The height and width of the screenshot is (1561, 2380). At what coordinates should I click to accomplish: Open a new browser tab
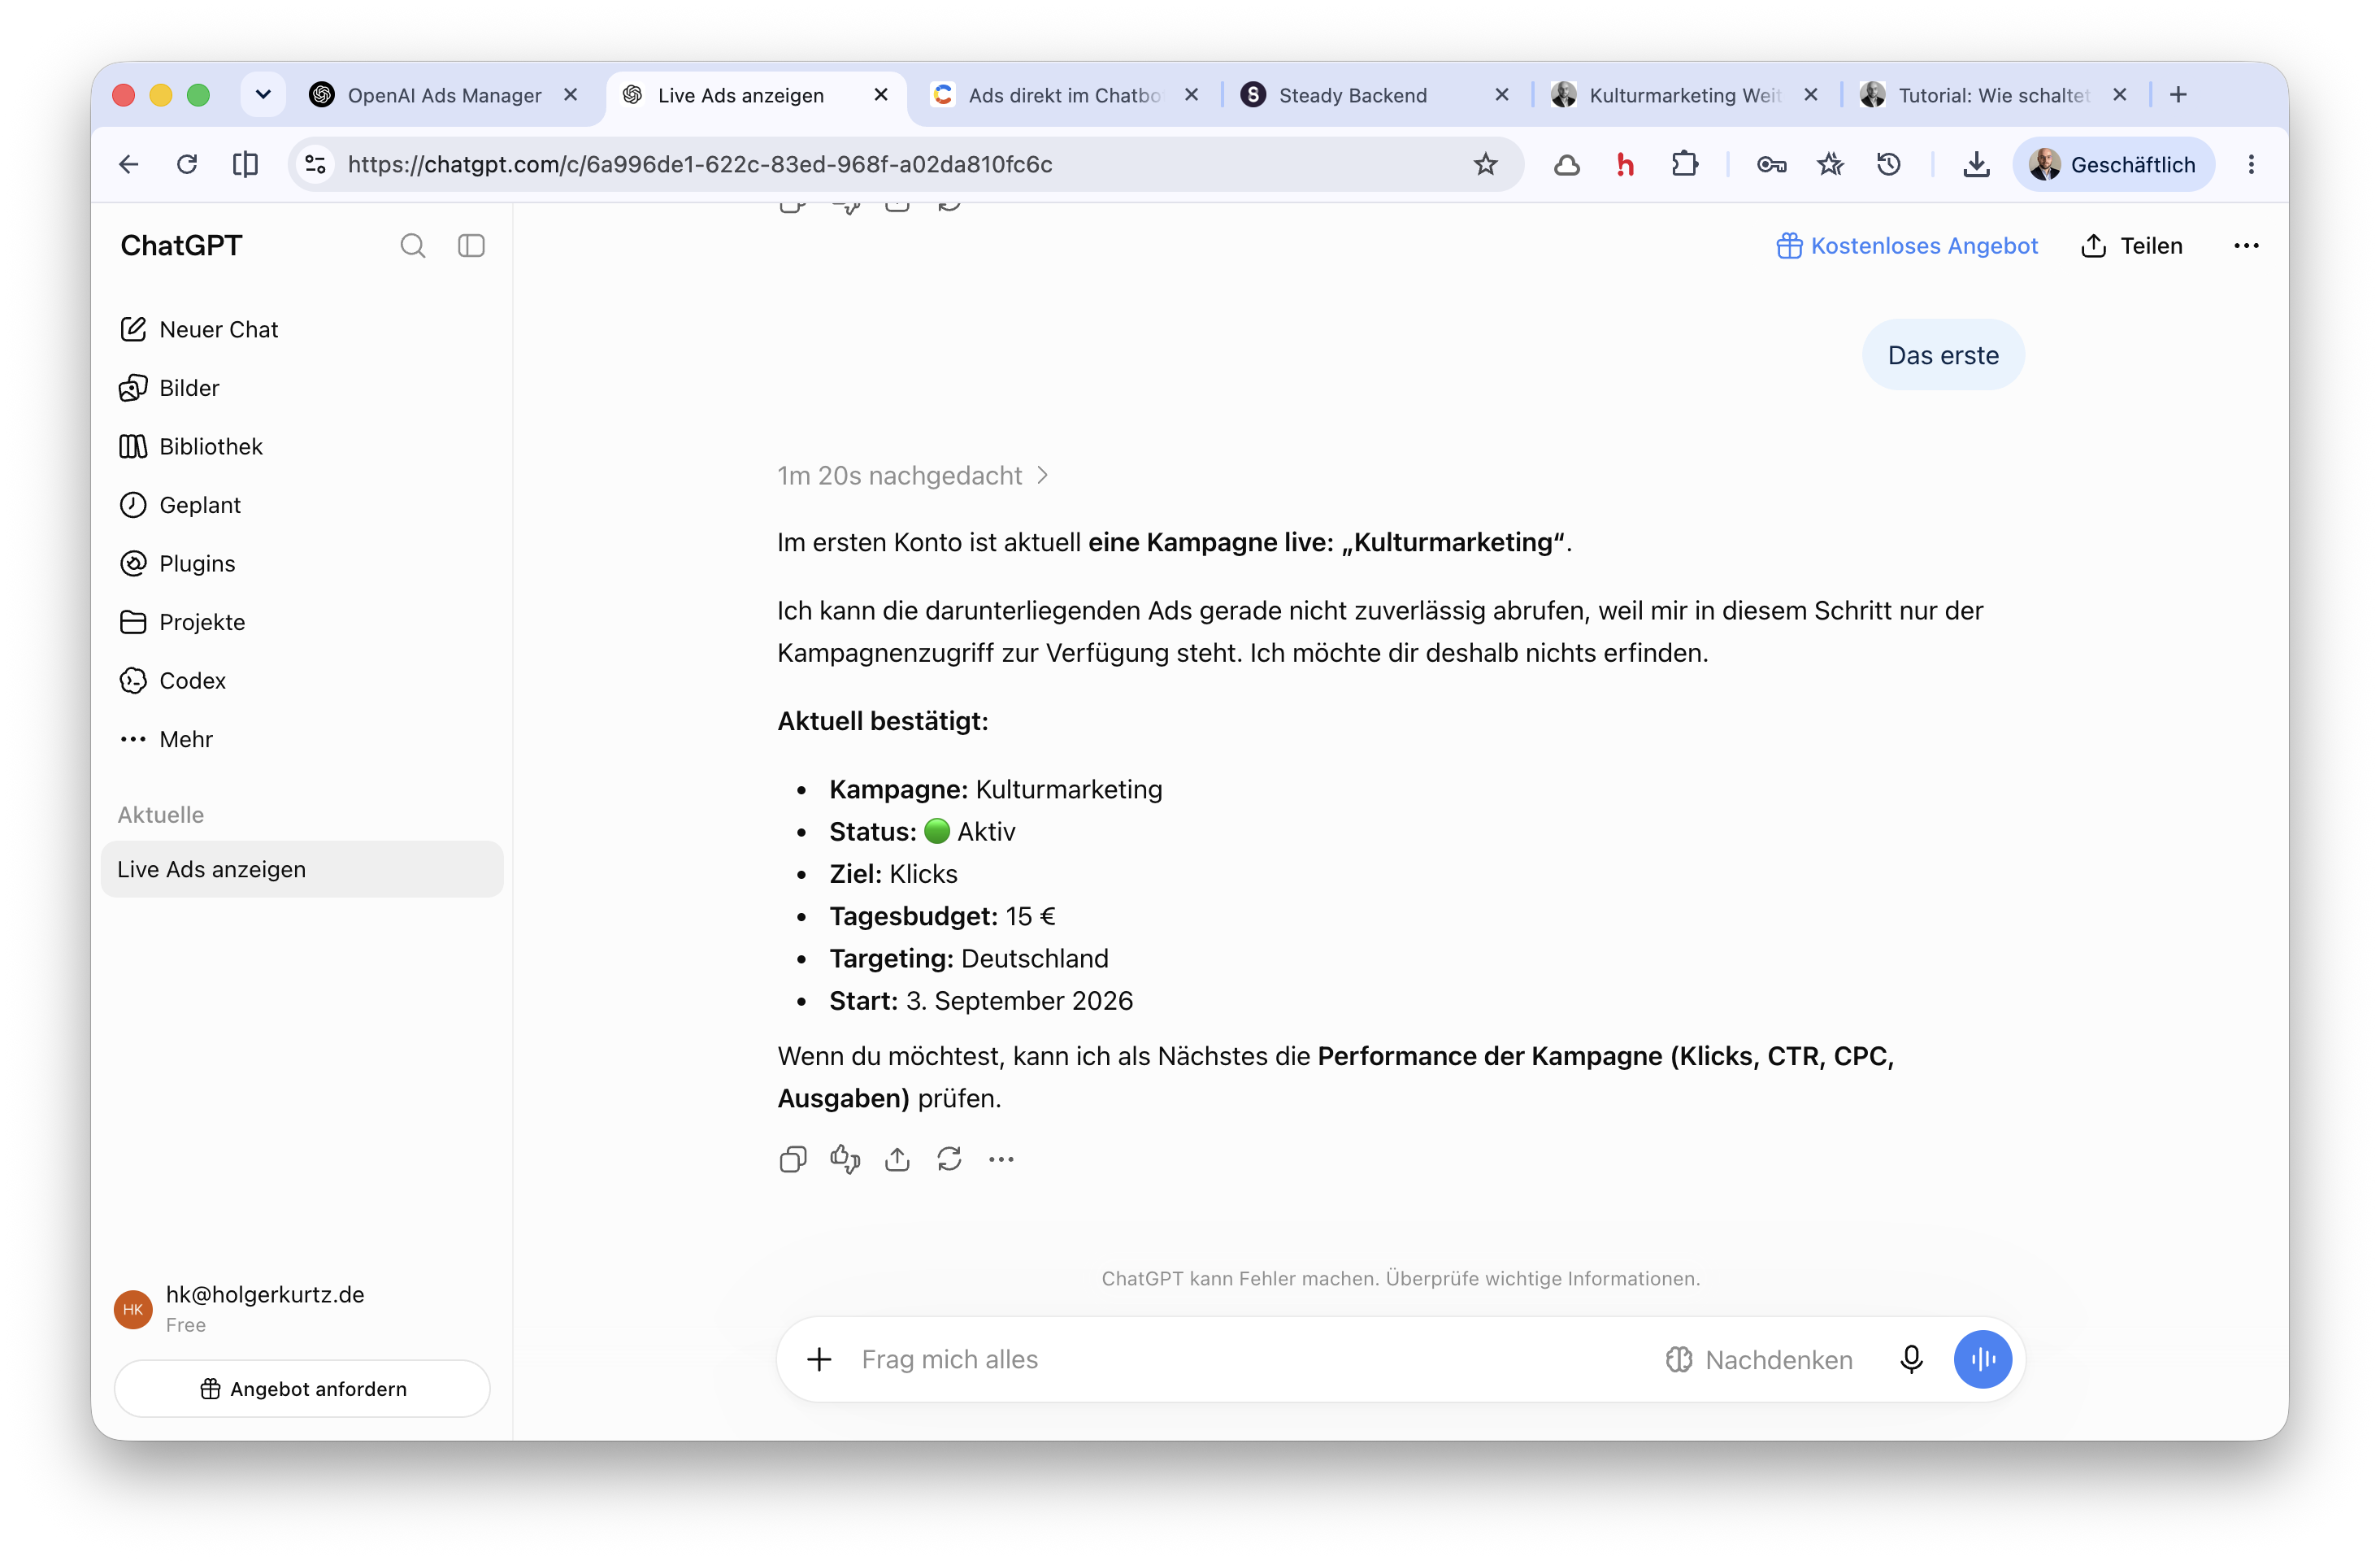pos(2178,95)
